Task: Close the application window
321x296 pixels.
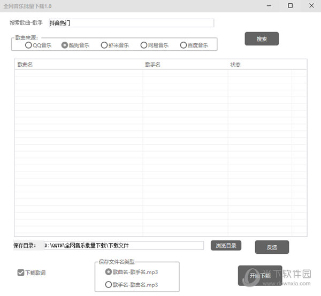Action: click(x=311, y=6)
